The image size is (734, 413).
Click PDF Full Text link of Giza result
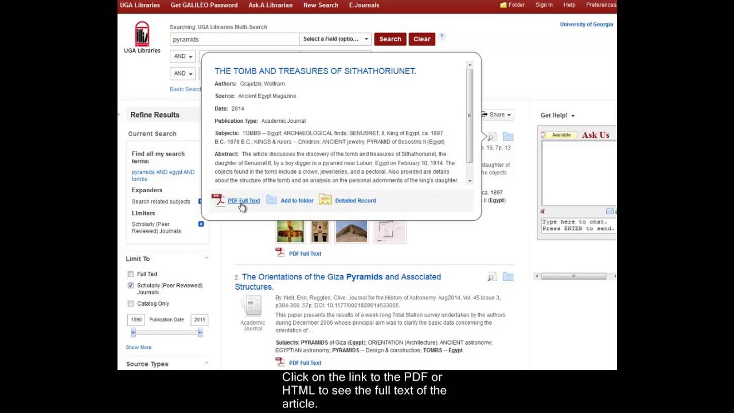coord(305,363)
